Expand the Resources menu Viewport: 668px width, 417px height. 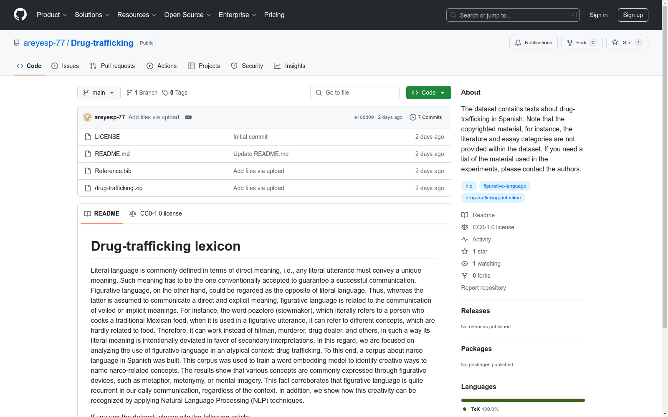click(x=137, y=15)
